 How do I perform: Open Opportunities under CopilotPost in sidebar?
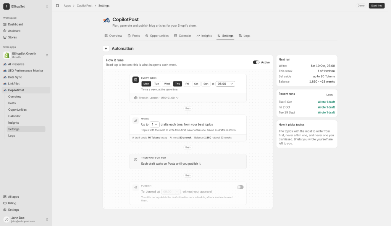(26, 110)
